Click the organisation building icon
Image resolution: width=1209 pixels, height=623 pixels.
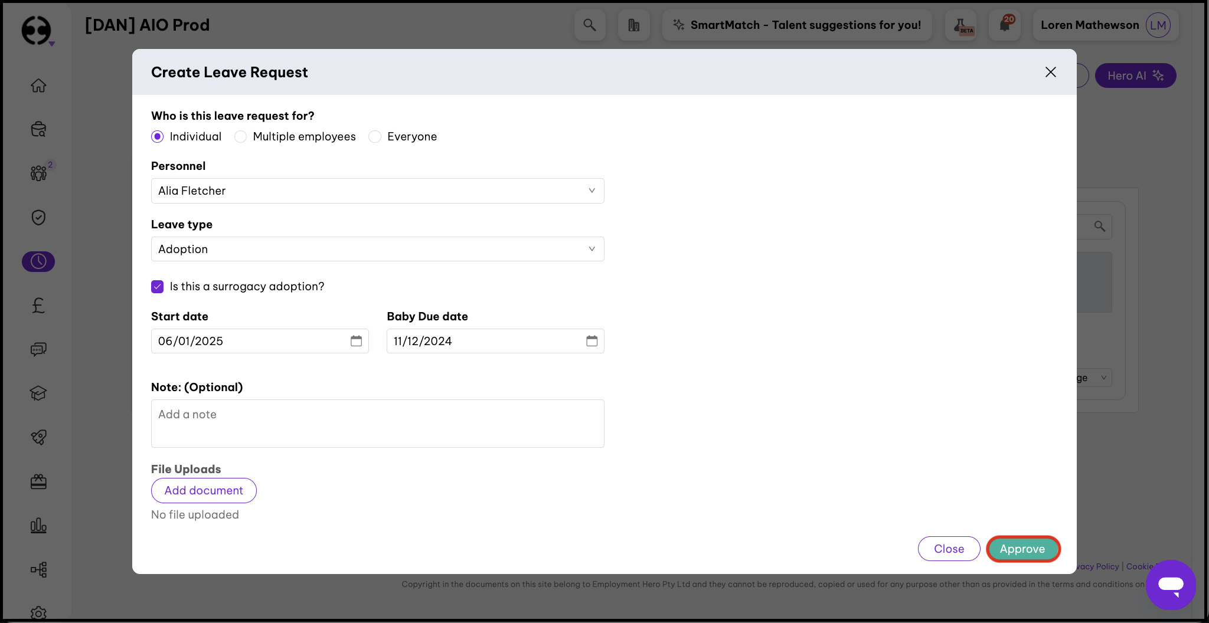point(633,25)
